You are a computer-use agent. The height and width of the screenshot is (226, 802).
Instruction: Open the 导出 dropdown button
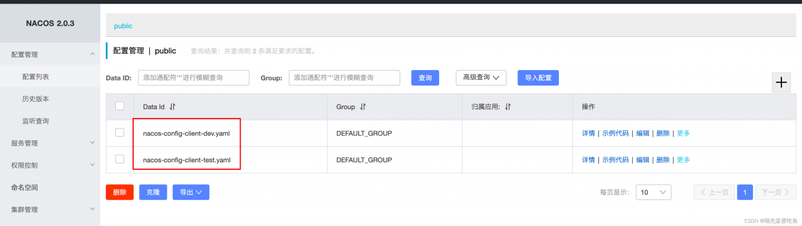coord(191,192)
